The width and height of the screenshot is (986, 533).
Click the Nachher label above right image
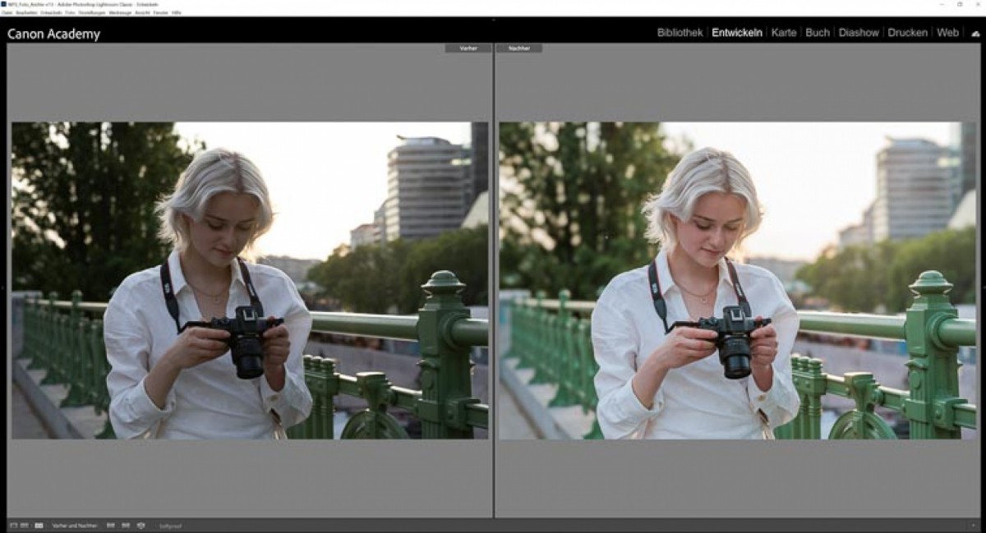coord(519,48)
